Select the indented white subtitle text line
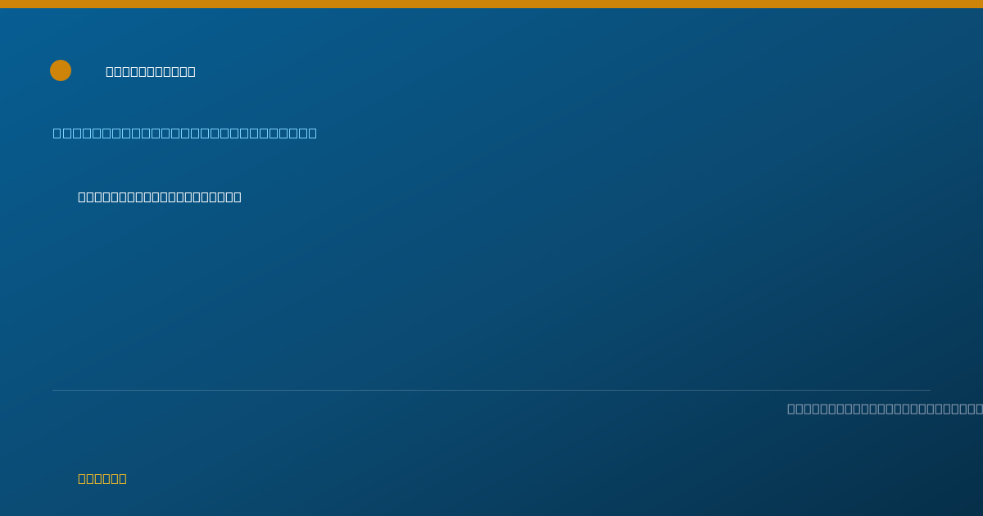 click(160, 197)
